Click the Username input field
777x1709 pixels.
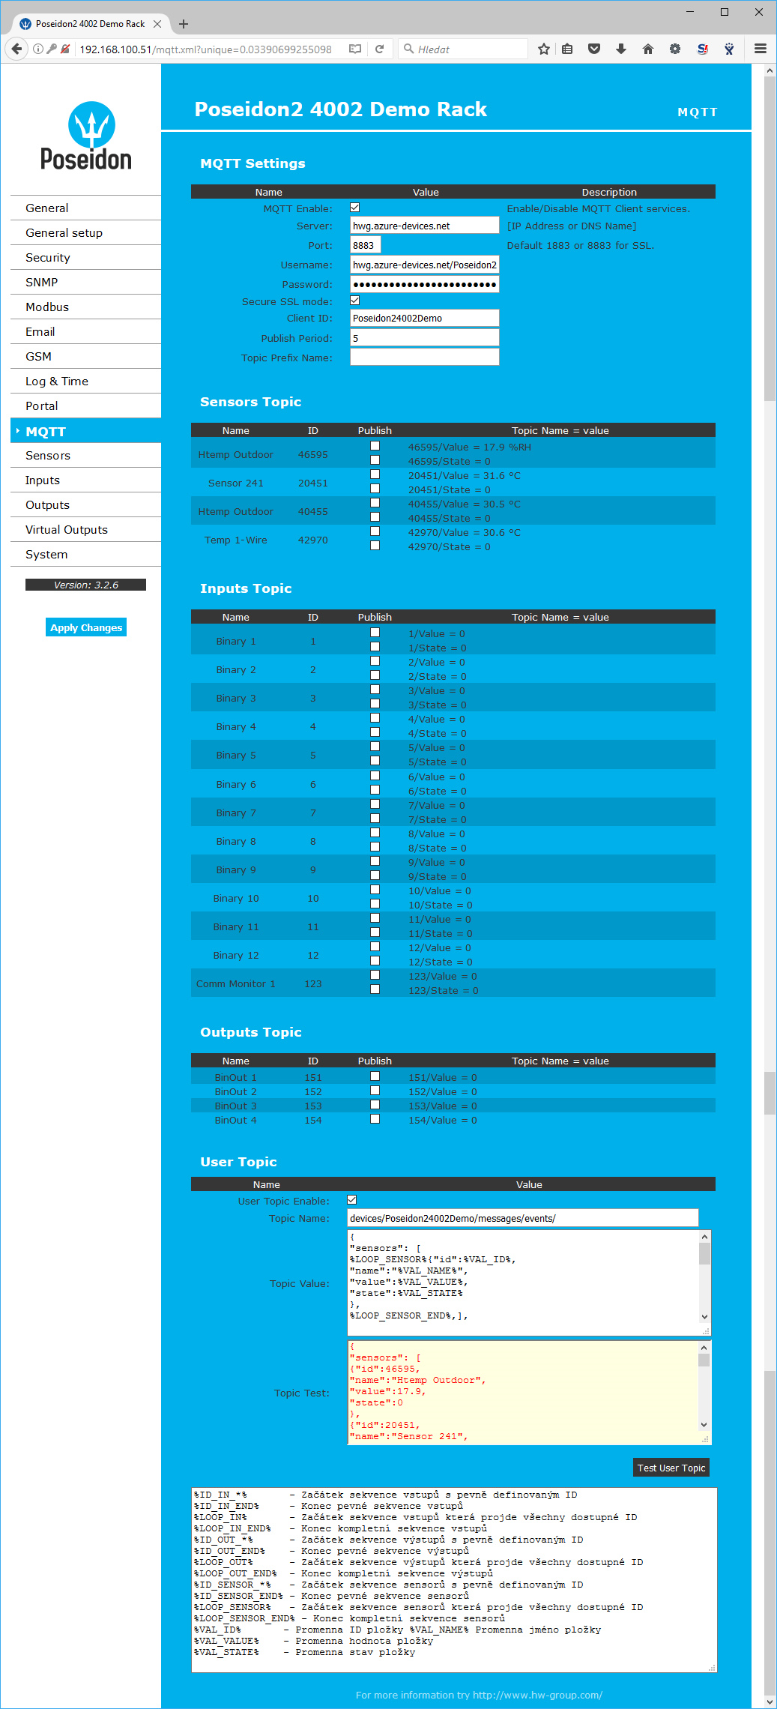pos(425,265)
